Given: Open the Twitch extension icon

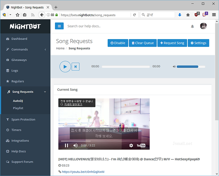Looking at the screenshot, I should coord(205,14).
